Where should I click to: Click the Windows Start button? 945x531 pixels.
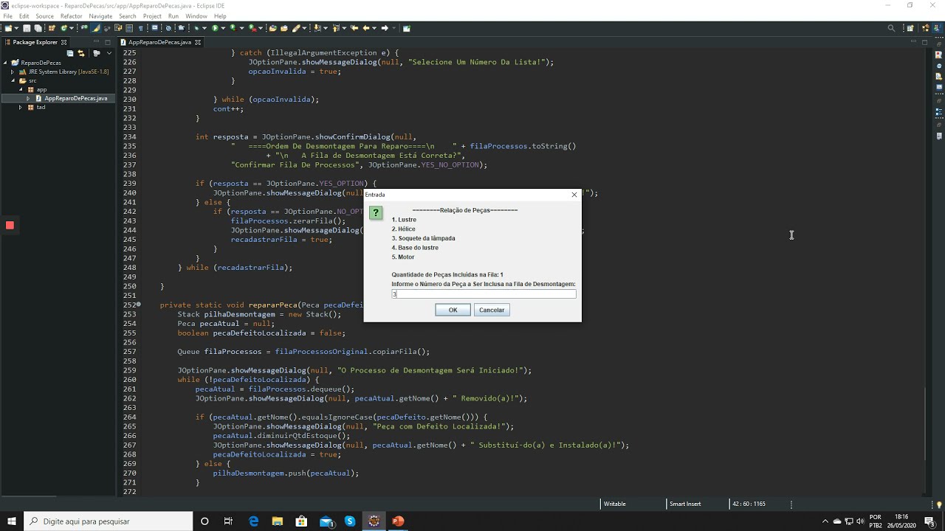click(11, 521)
